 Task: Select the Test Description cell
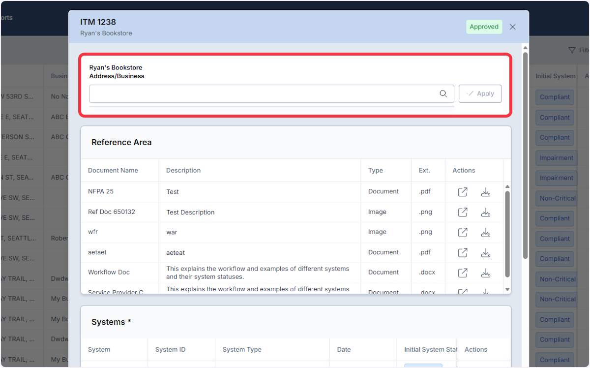190,212
